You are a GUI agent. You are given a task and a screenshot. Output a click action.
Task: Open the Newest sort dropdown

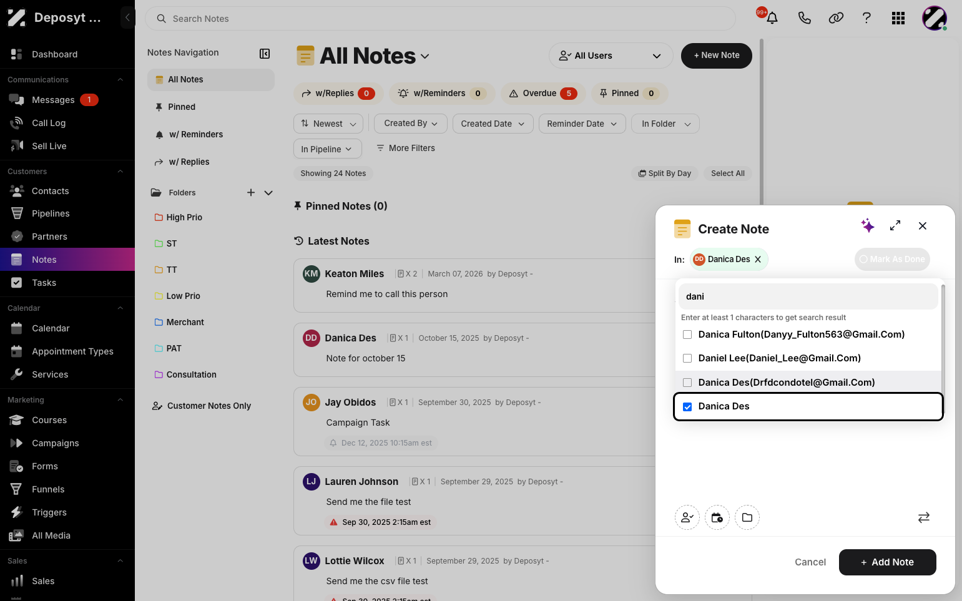coord(328,124)
